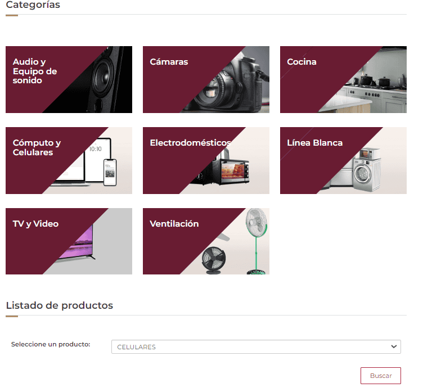Expand the CELULARES product dropdown

(256, 346)
